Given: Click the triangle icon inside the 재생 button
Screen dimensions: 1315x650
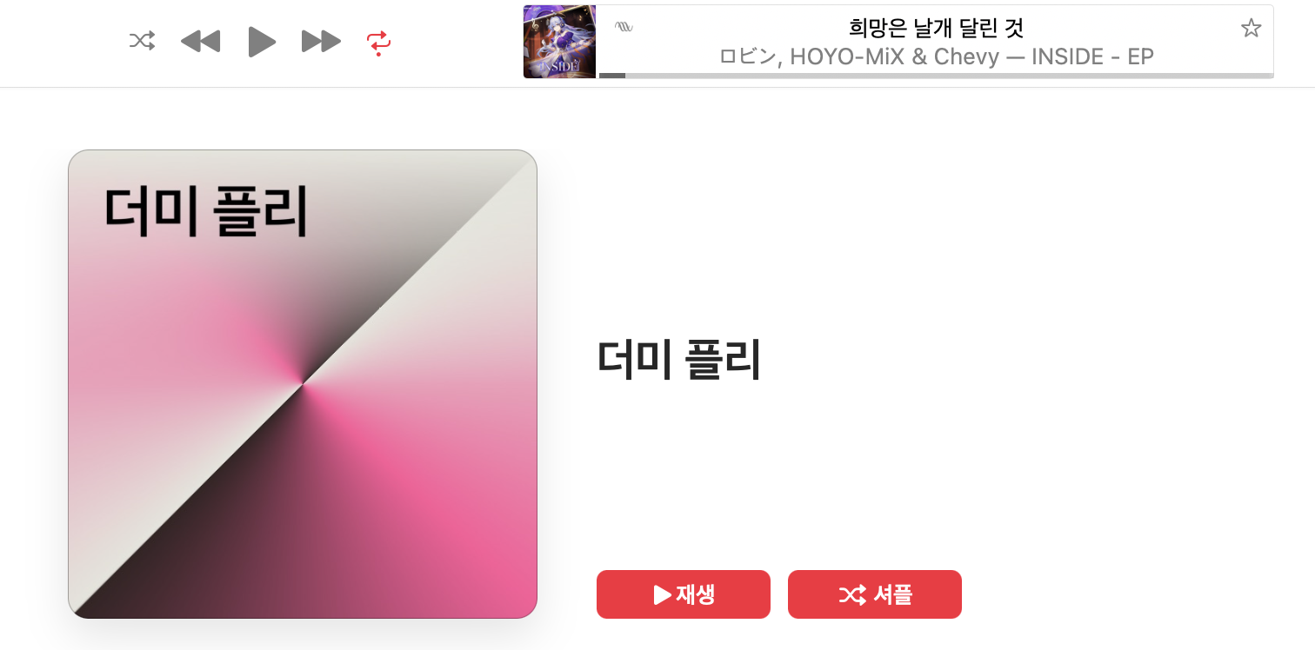Looking at the screenshot, I should click(x=662, y=594).
